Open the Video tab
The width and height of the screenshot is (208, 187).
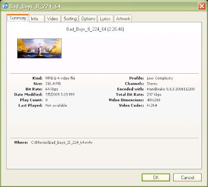[53, 19]
